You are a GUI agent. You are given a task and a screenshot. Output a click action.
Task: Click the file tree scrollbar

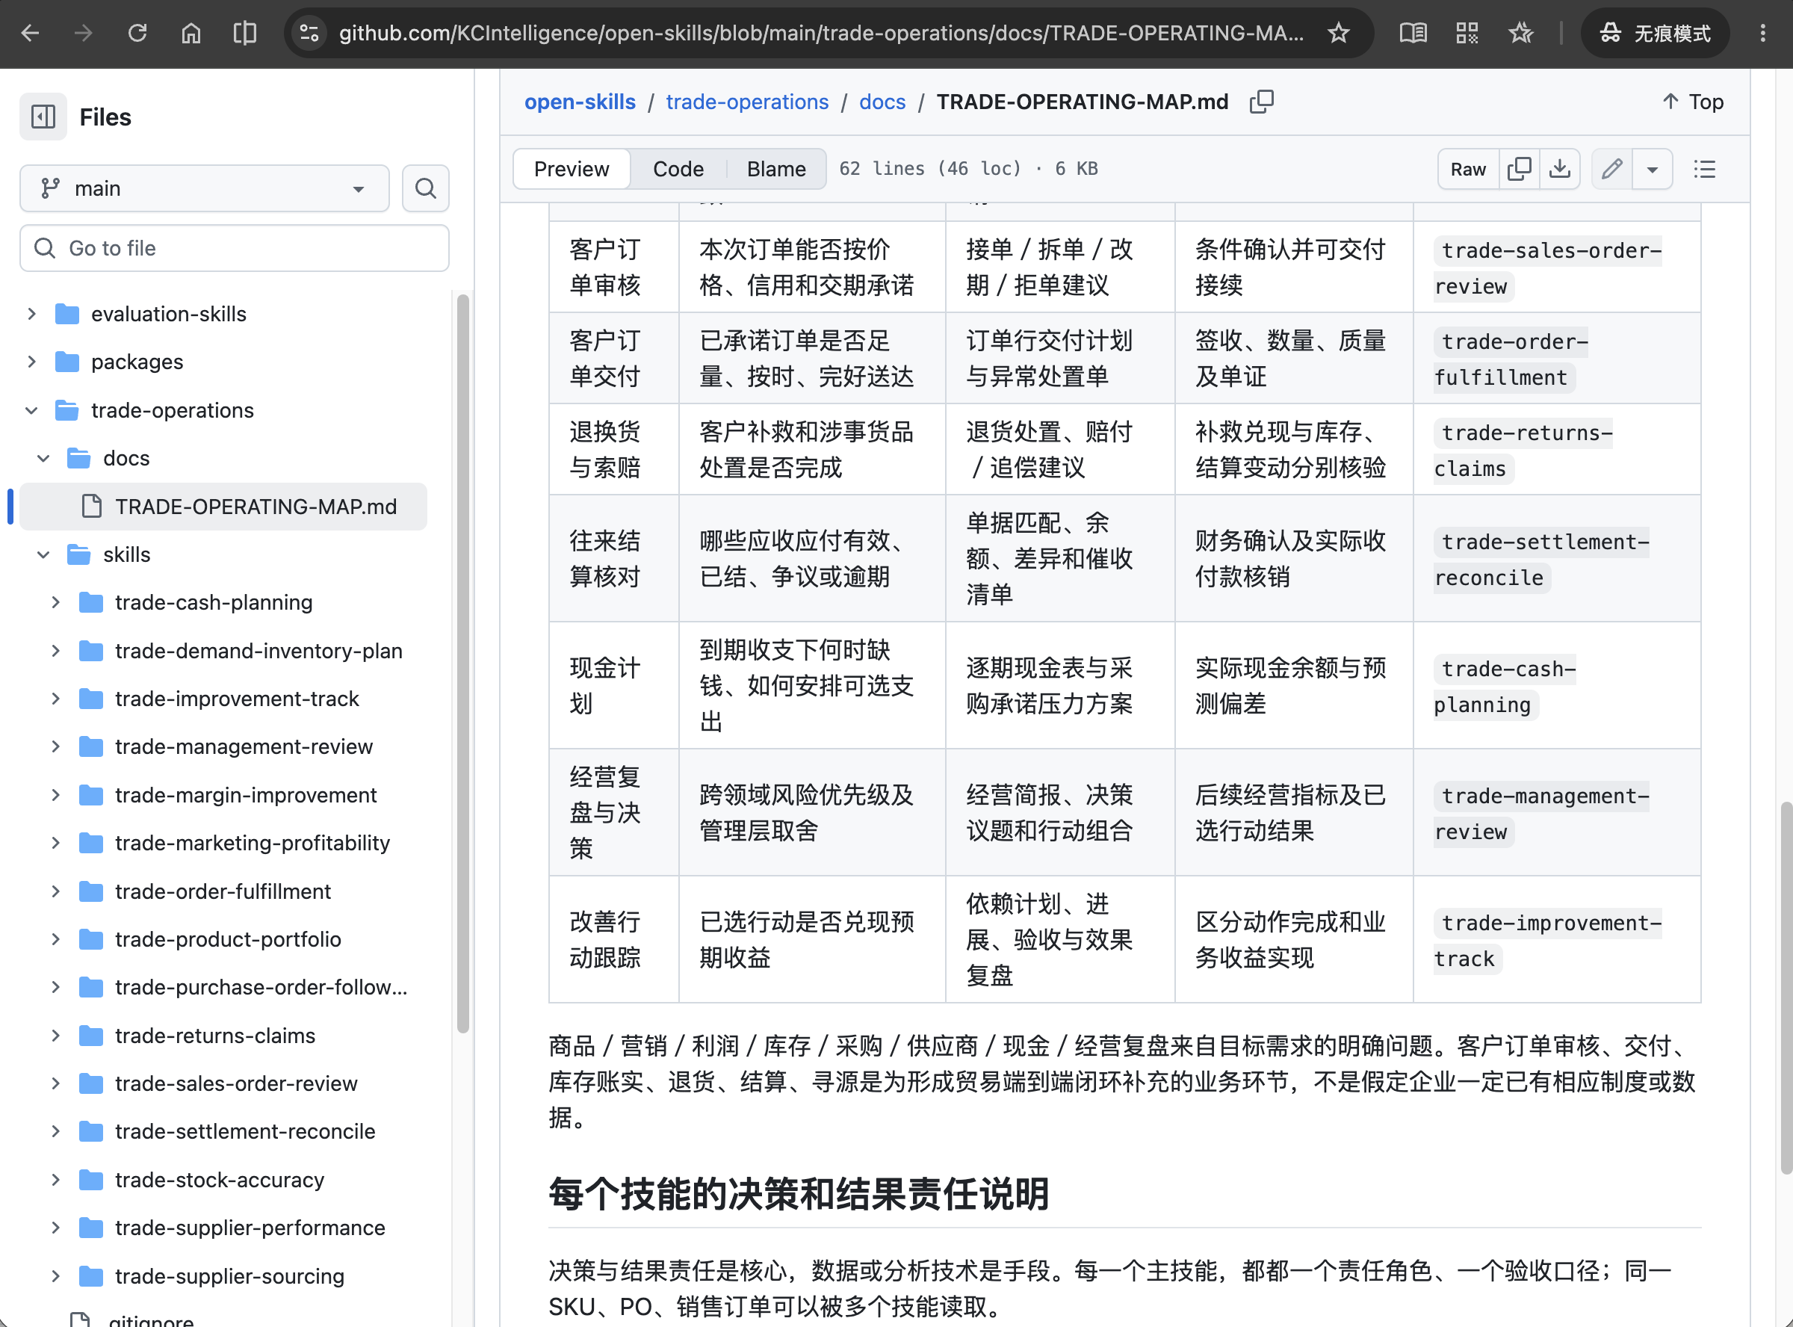463,663
